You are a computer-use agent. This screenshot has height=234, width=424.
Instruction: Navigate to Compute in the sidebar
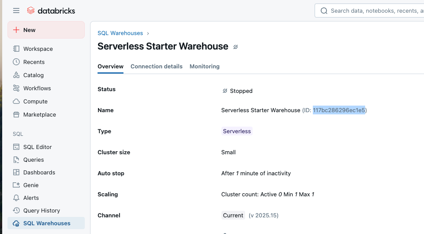coord(46,102)
